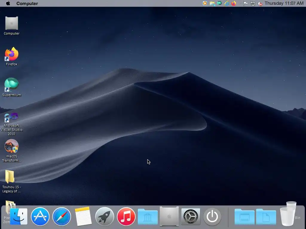Open the Libraries folder in the dock
The image size is (306, 229).
pos(148,216)
